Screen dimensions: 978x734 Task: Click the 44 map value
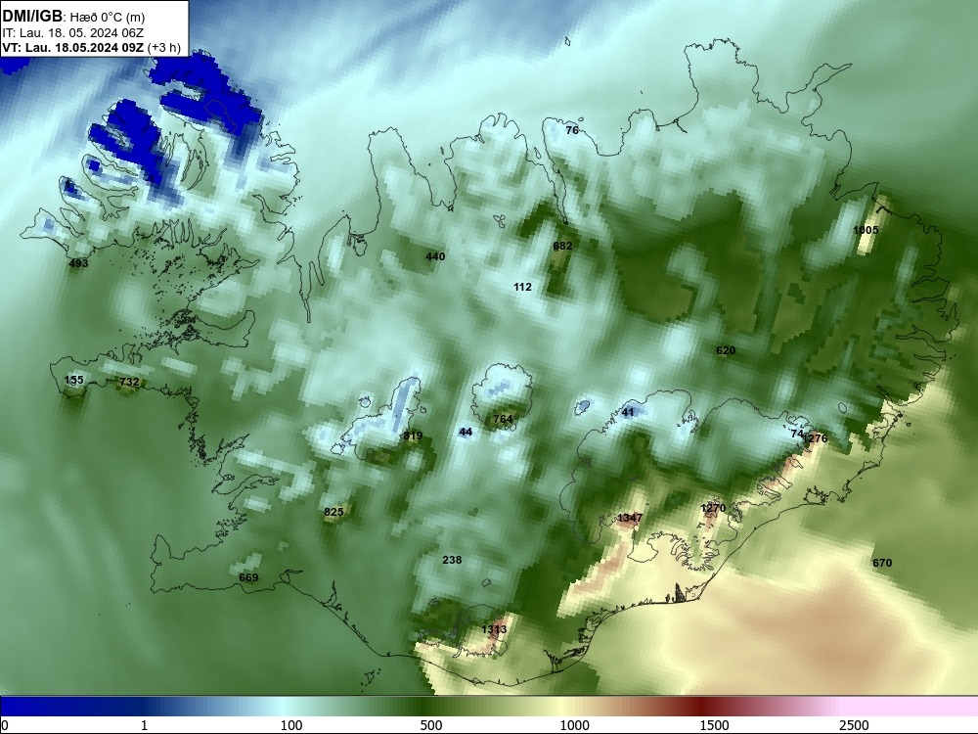pos(466,432)
